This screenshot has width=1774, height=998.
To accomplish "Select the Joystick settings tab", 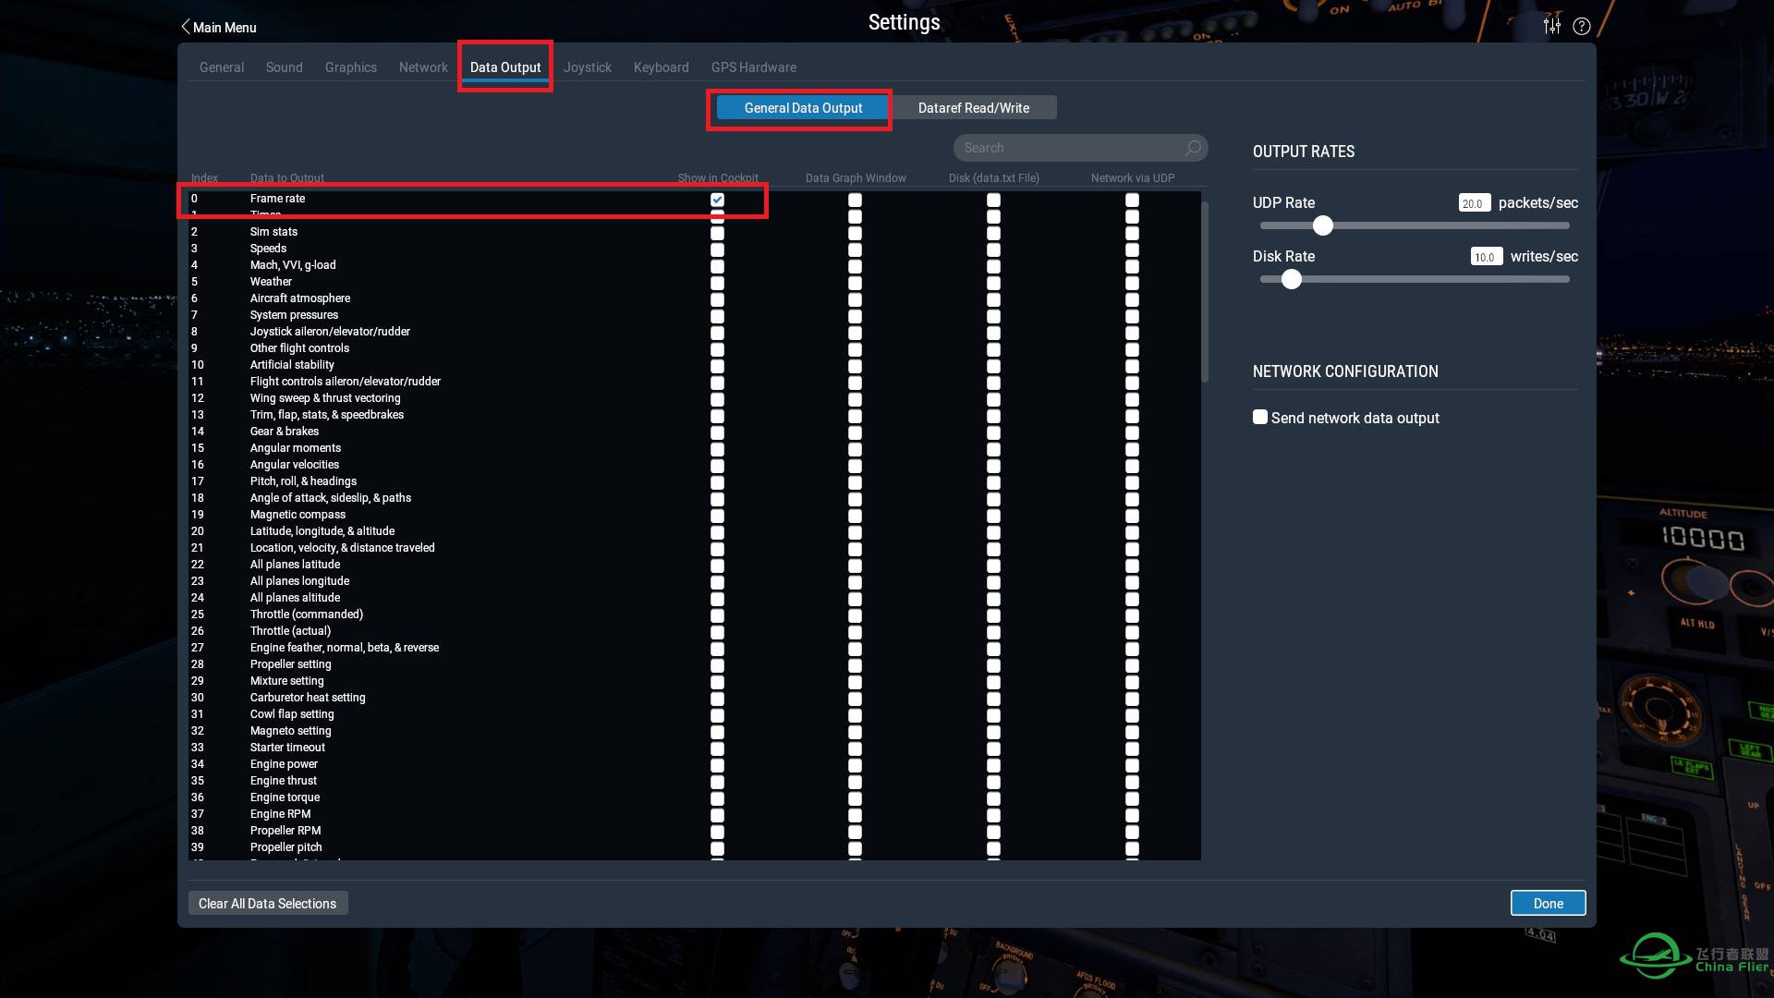I will click(x=588, y=67).
